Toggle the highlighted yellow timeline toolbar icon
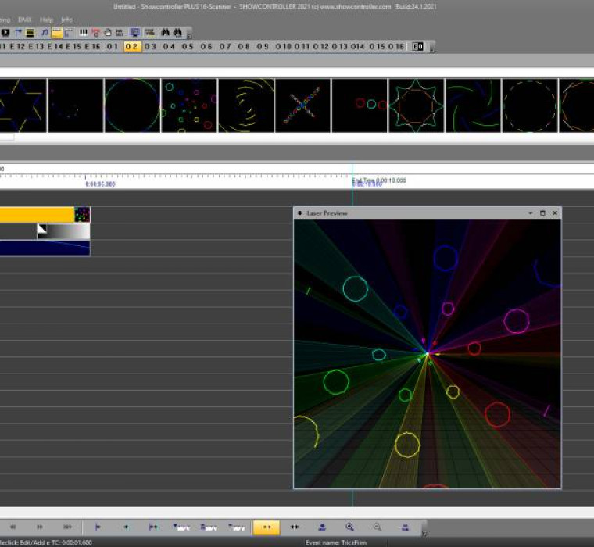The image size is (594, 547). (57, 33)
